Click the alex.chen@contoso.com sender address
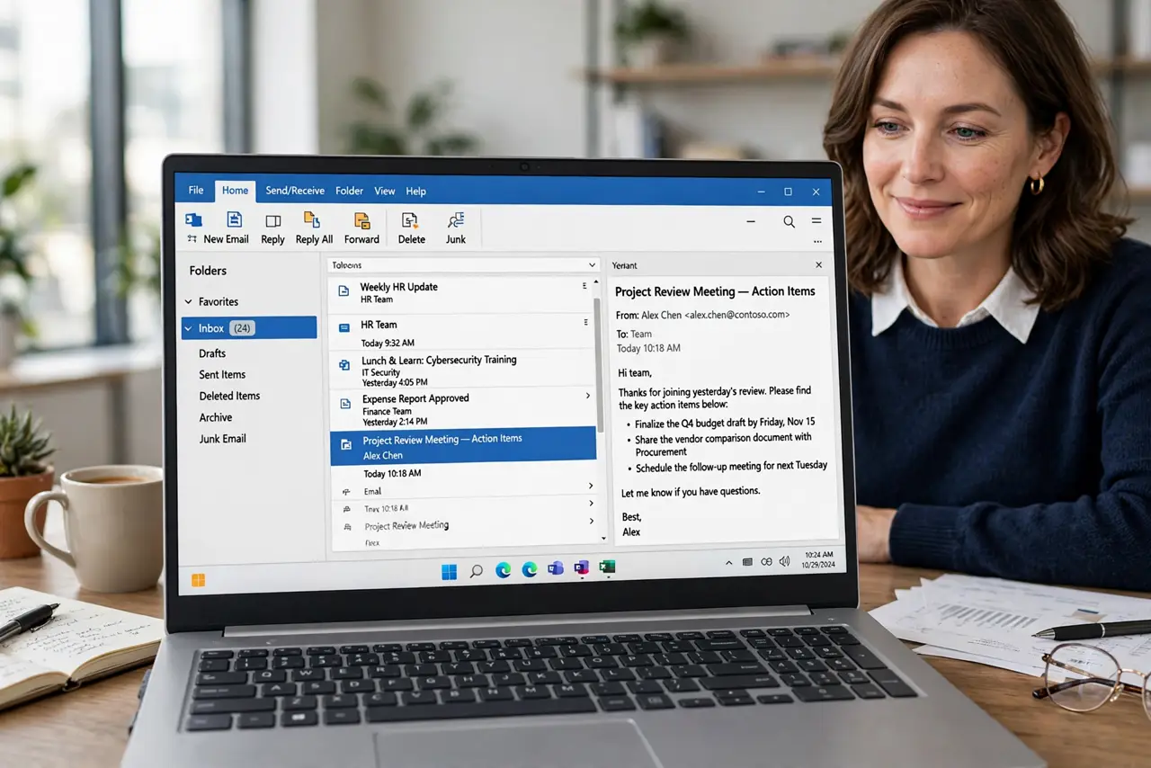The height and width of the screenshot is (768, 1151). click(736, 315)
